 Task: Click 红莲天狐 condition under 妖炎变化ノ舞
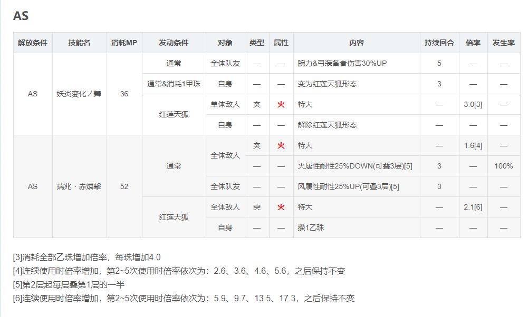tap(174, 115)
